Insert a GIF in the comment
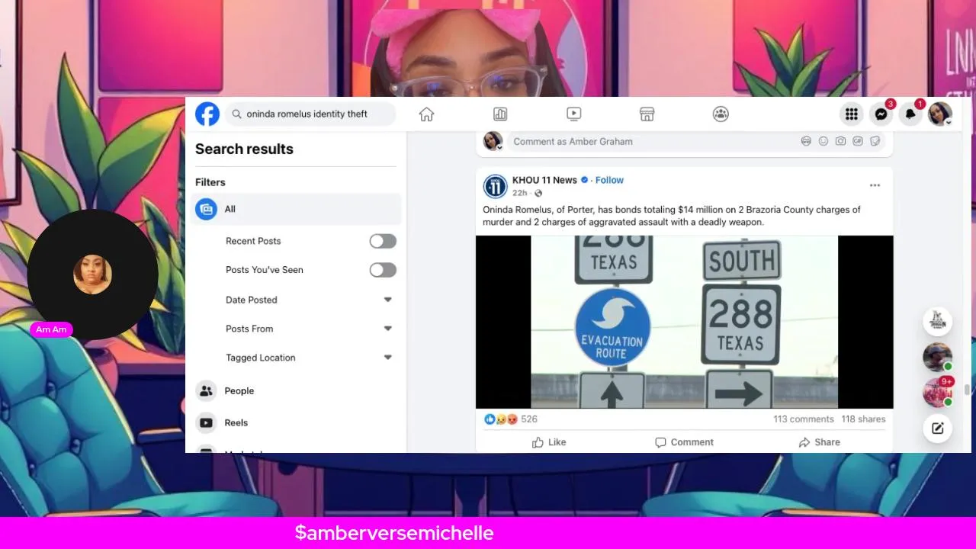The height and width of the screenshot is (549, 976). tap(858, 141)
